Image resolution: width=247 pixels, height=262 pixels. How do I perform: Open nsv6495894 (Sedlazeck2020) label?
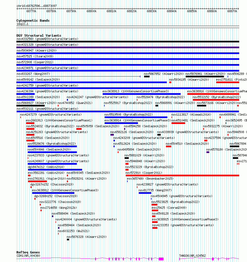(x=139, y=150)
